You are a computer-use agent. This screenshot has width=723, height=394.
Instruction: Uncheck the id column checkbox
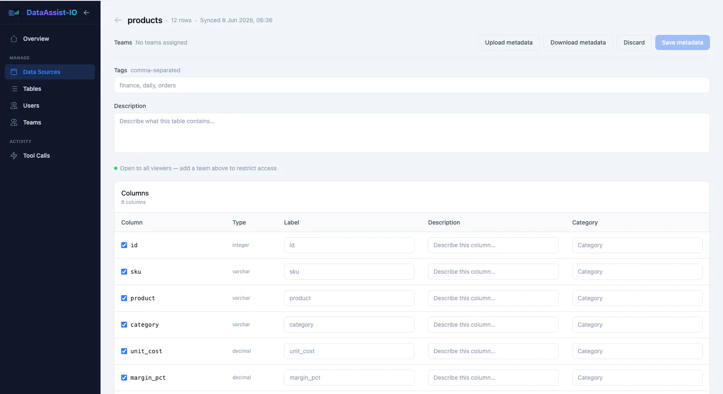pos(124,245)
